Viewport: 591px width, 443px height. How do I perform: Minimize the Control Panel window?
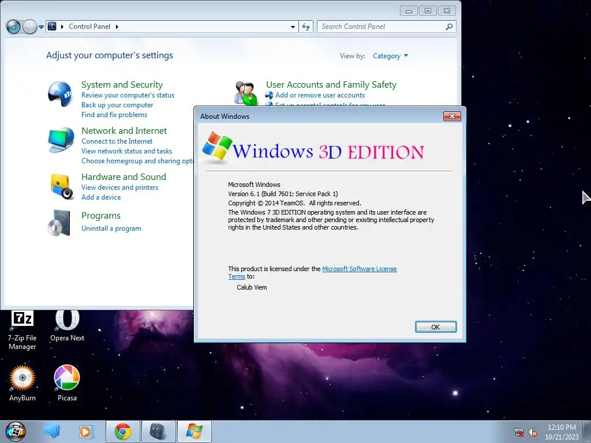[409, 11]
